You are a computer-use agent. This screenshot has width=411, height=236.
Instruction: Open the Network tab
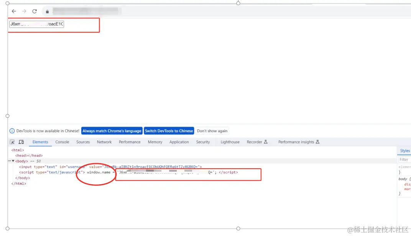click(104, 142)
